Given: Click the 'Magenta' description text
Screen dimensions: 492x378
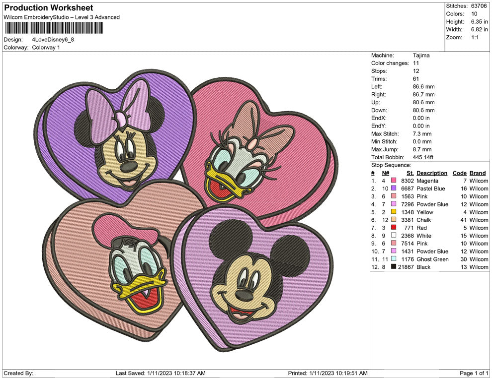Looking at the screenshot, I should [427, 181].
